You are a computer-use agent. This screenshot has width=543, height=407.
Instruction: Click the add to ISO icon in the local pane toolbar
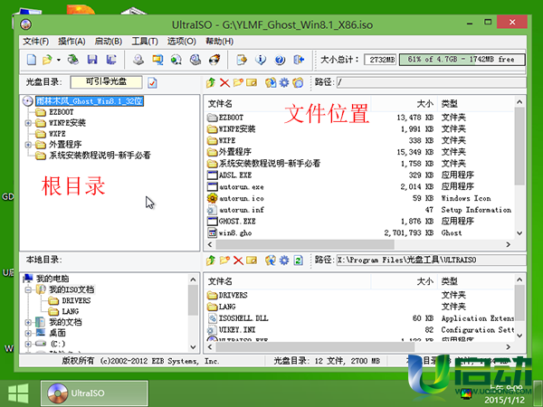[271, 260]
